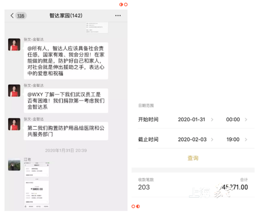The width and height of the screenshot is (256, 216).
Task: Select the message starting with @所有人
Action: 66,61
